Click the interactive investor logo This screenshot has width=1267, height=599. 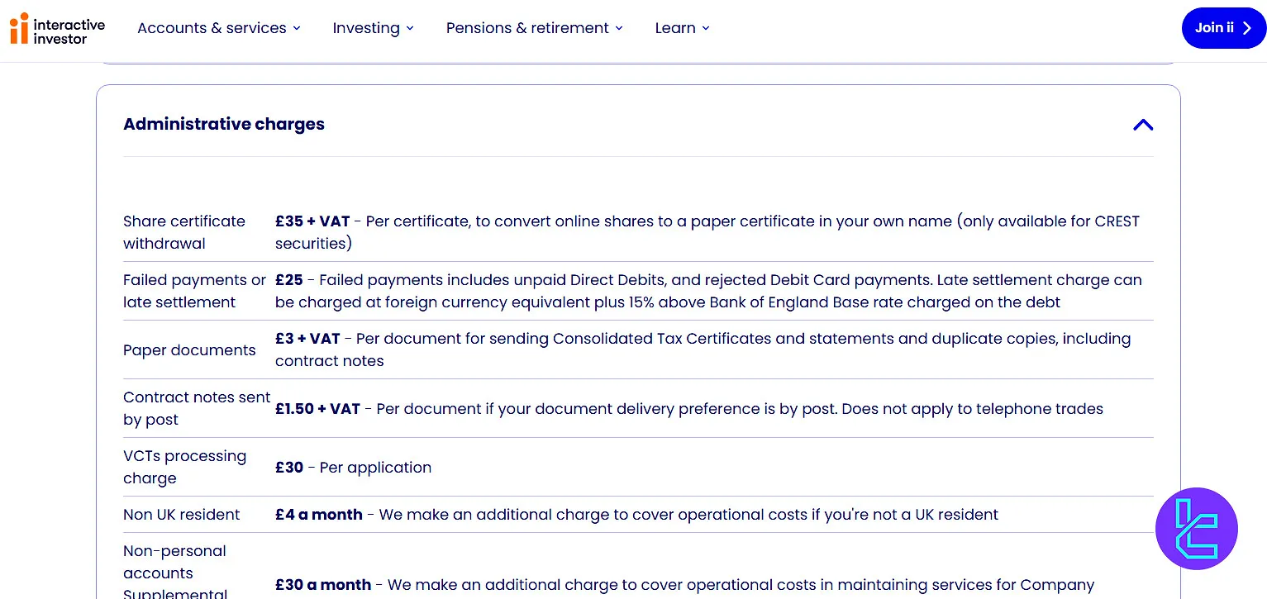[x=56, y=28]
